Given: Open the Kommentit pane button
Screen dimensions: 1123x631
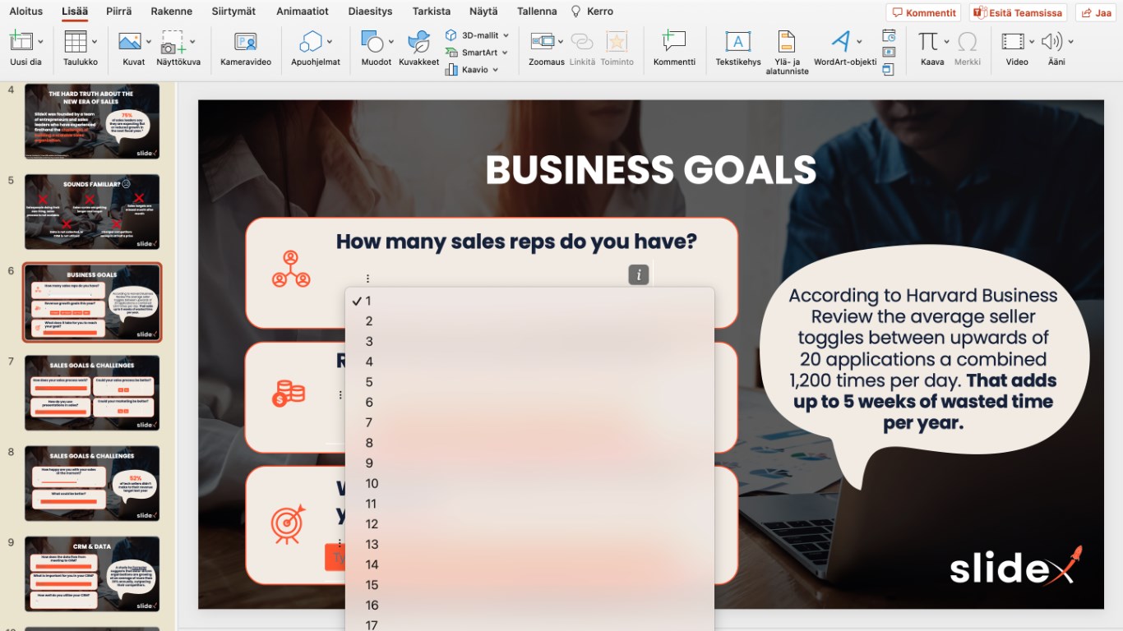Looking at the screenshot, I should (x=923, y=12).
